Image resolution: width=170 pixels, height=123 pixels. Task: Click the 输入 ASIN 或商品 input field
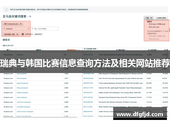click(x=45, y=29)
